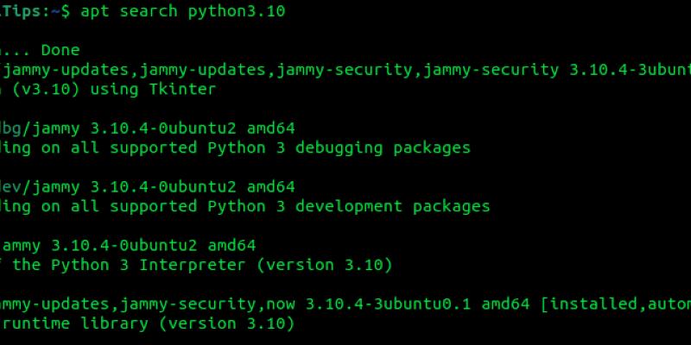Click the word 'debugging' in description
This screenshot has width=691, height=345.
click(343, 147)
